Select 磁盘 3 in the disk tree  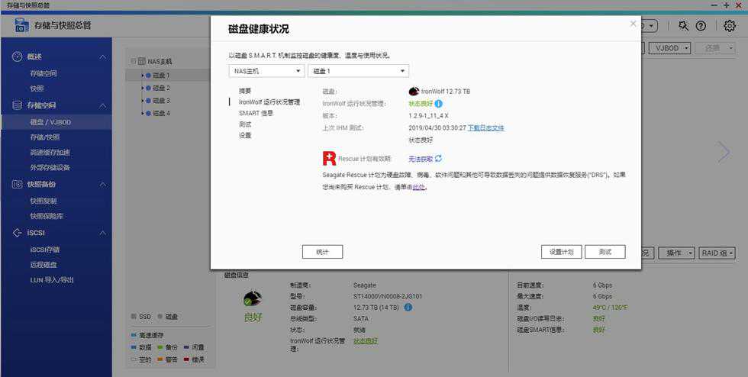[160, 101]
